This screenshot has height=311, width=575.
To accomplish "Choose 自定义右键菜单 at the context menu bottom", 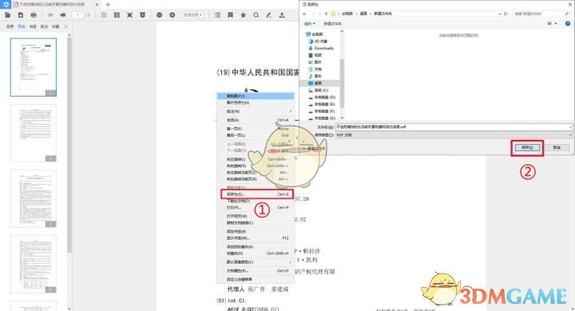I will coord(256,280).
